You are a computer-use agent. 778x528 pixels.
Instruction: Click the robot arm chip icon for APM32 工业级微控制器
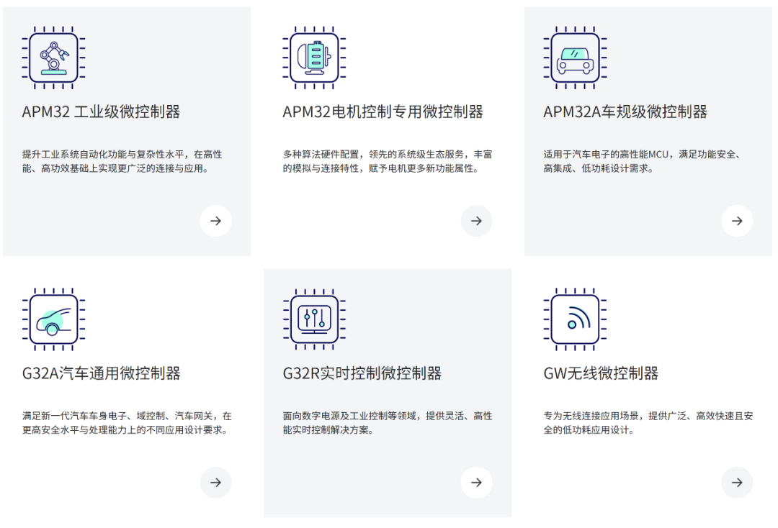(53, 58)
